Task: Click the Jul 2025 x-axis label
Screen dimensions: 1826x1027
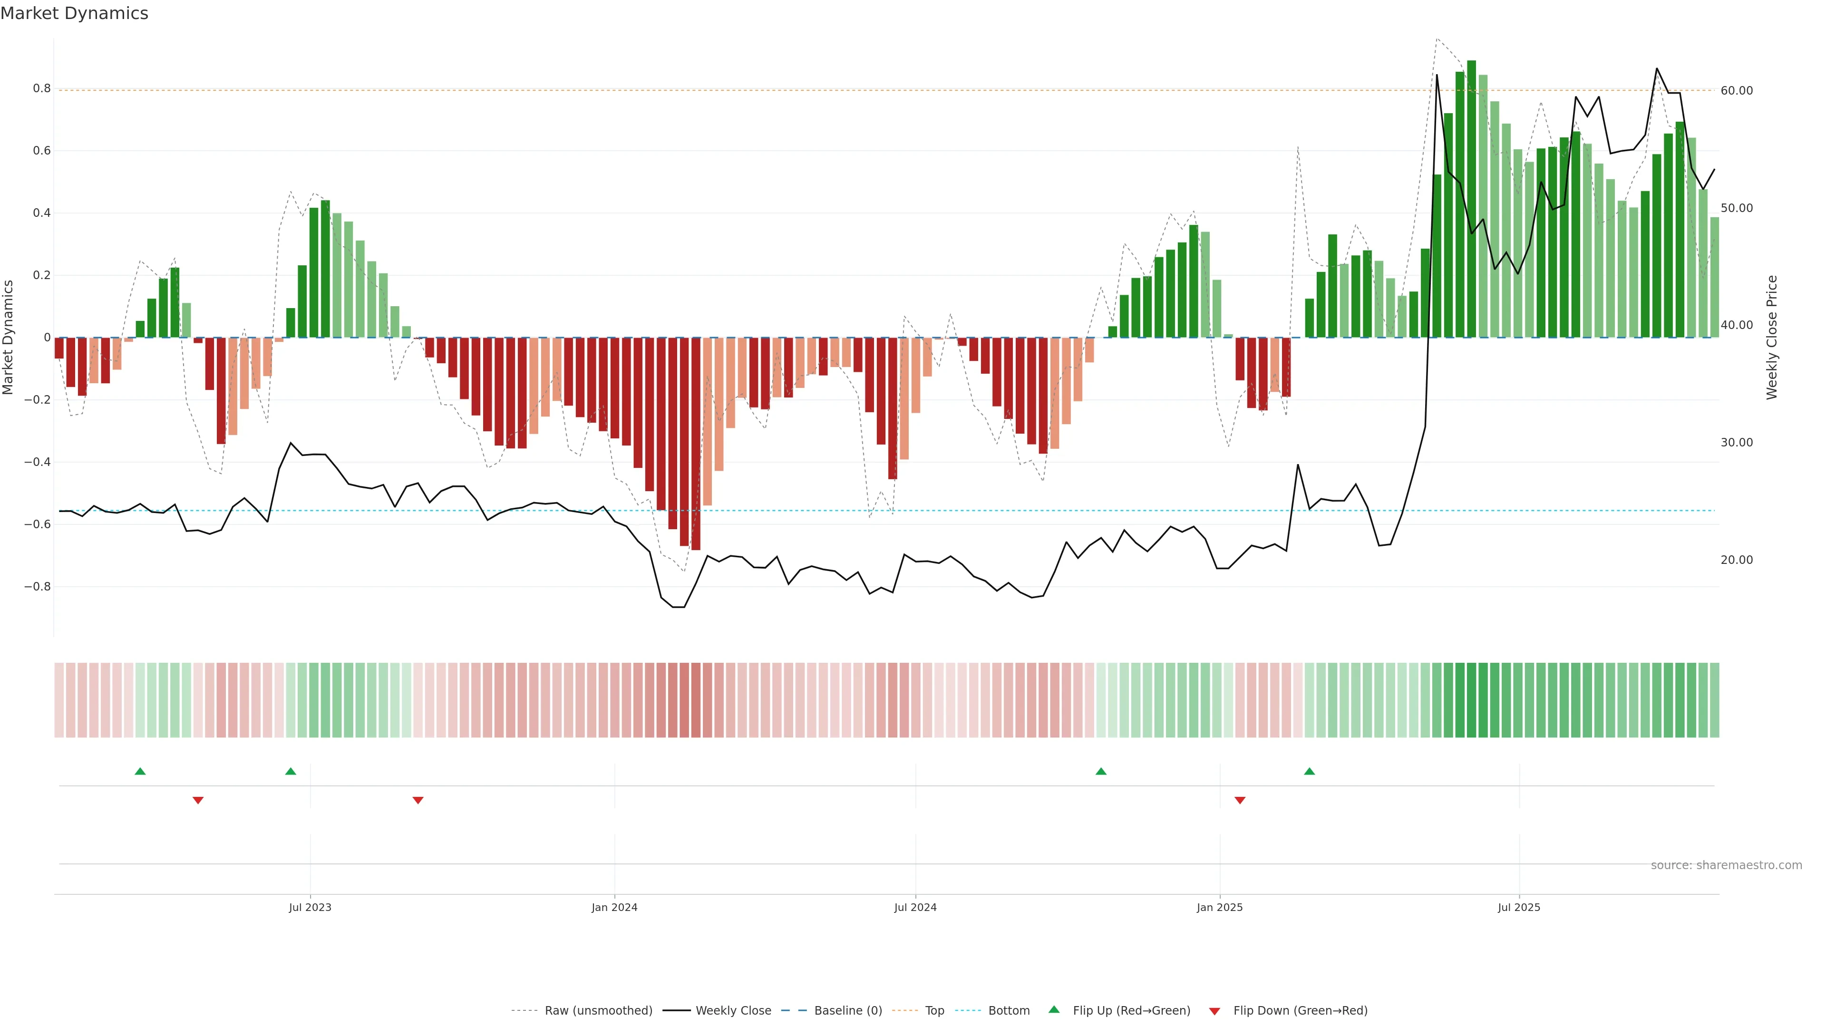Action: (1519, 907)
